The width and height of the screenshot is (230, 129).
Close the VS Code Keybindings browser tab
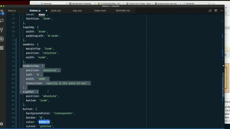[x=124, y=4]
